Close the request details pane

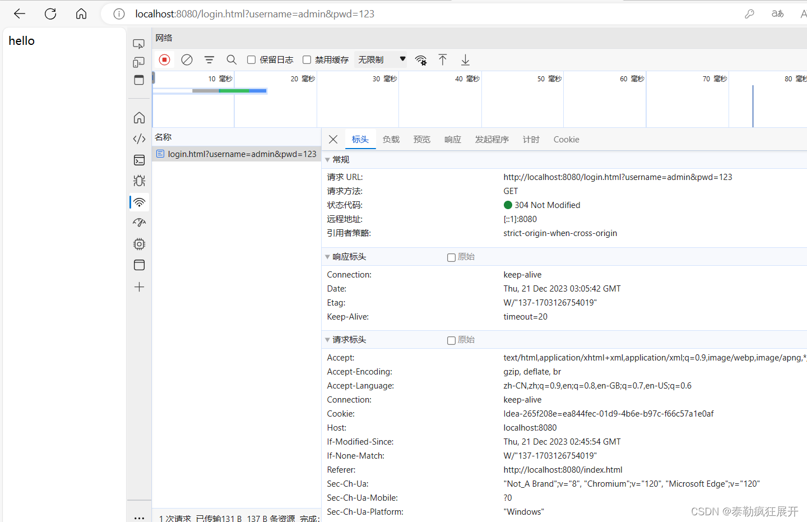333,139
